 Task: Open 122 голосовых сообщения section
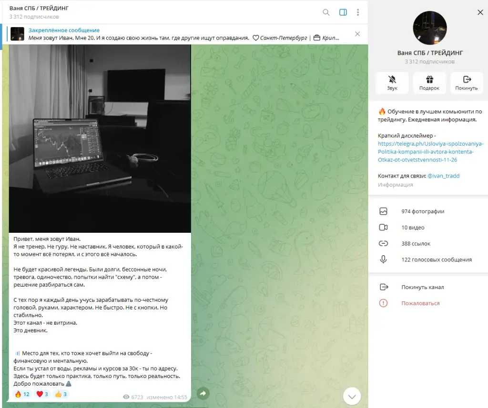428,259
